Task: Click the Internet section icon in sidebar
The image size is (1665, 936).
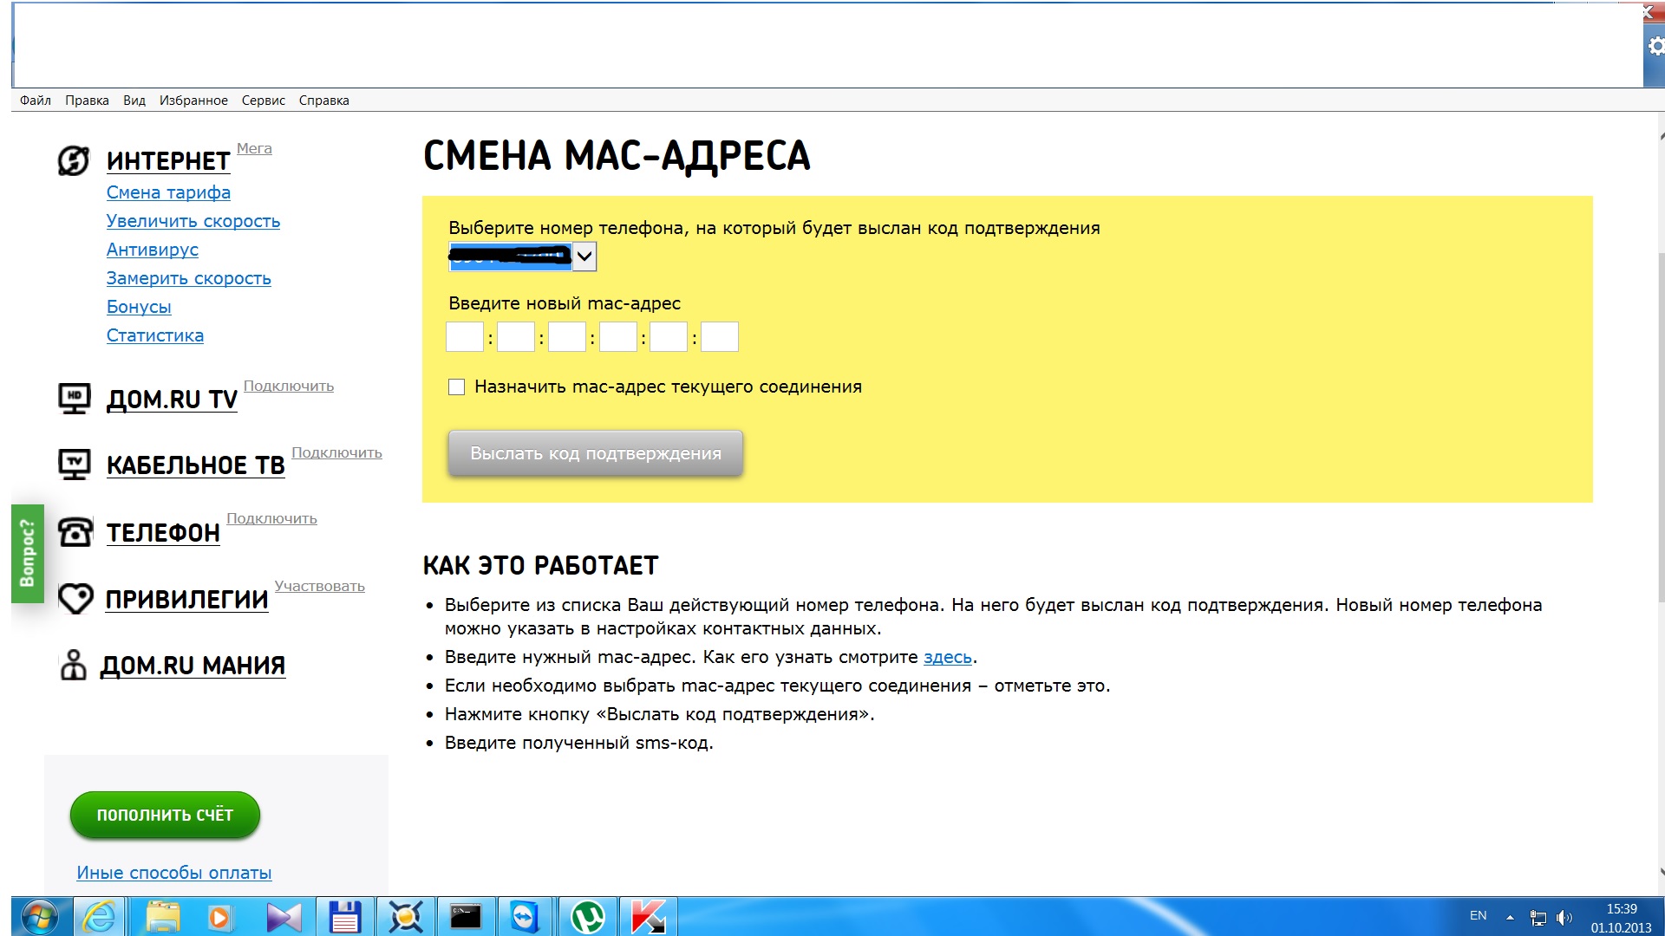Action: [x=74, y=160]
